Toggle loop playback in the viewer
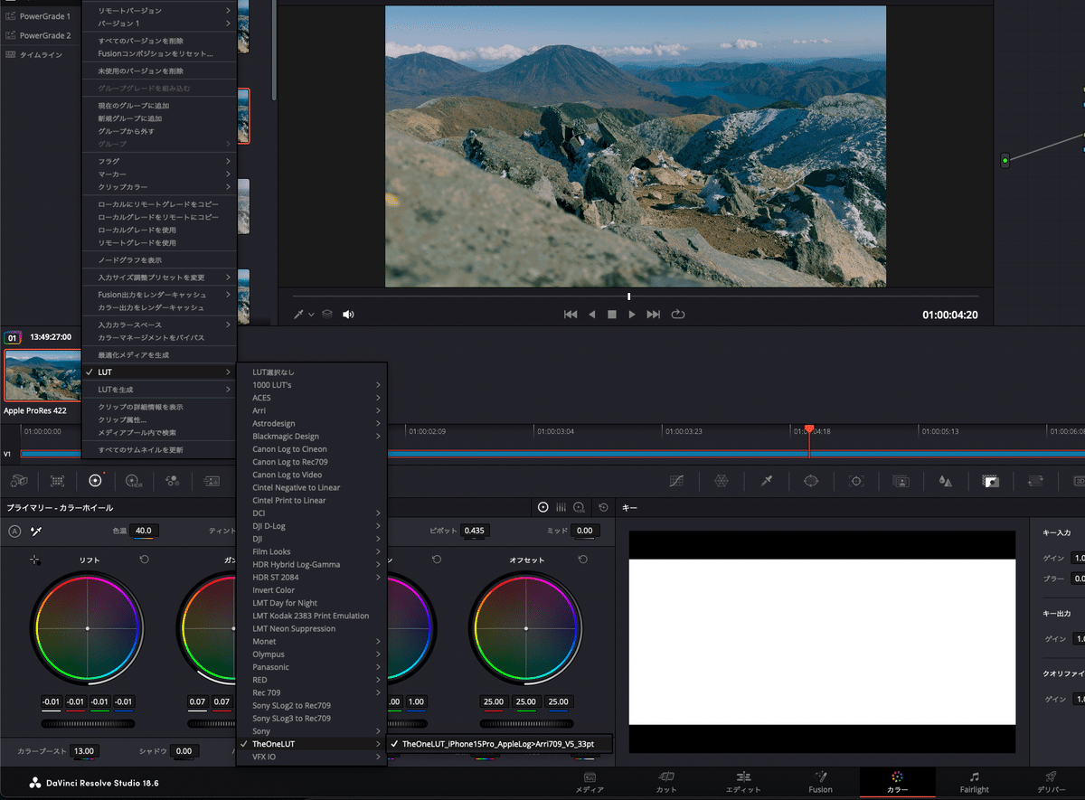Screen dimensions: 1085x800 coord(678,315)
